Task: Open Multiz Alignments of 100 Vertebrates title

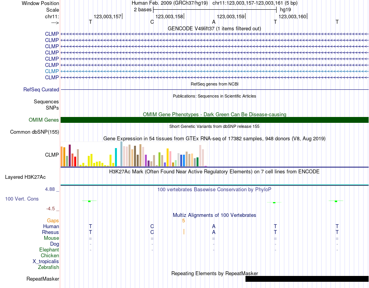Action: pos(214,215)
